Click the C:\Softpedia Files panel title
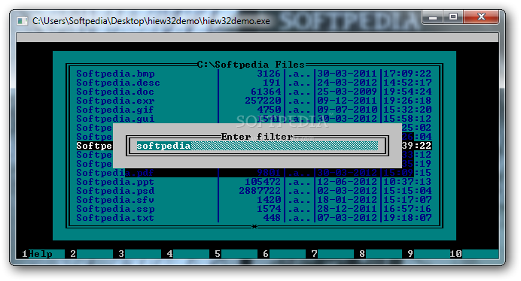Viewport: 521px width, 281px height. tap(251, 65)
